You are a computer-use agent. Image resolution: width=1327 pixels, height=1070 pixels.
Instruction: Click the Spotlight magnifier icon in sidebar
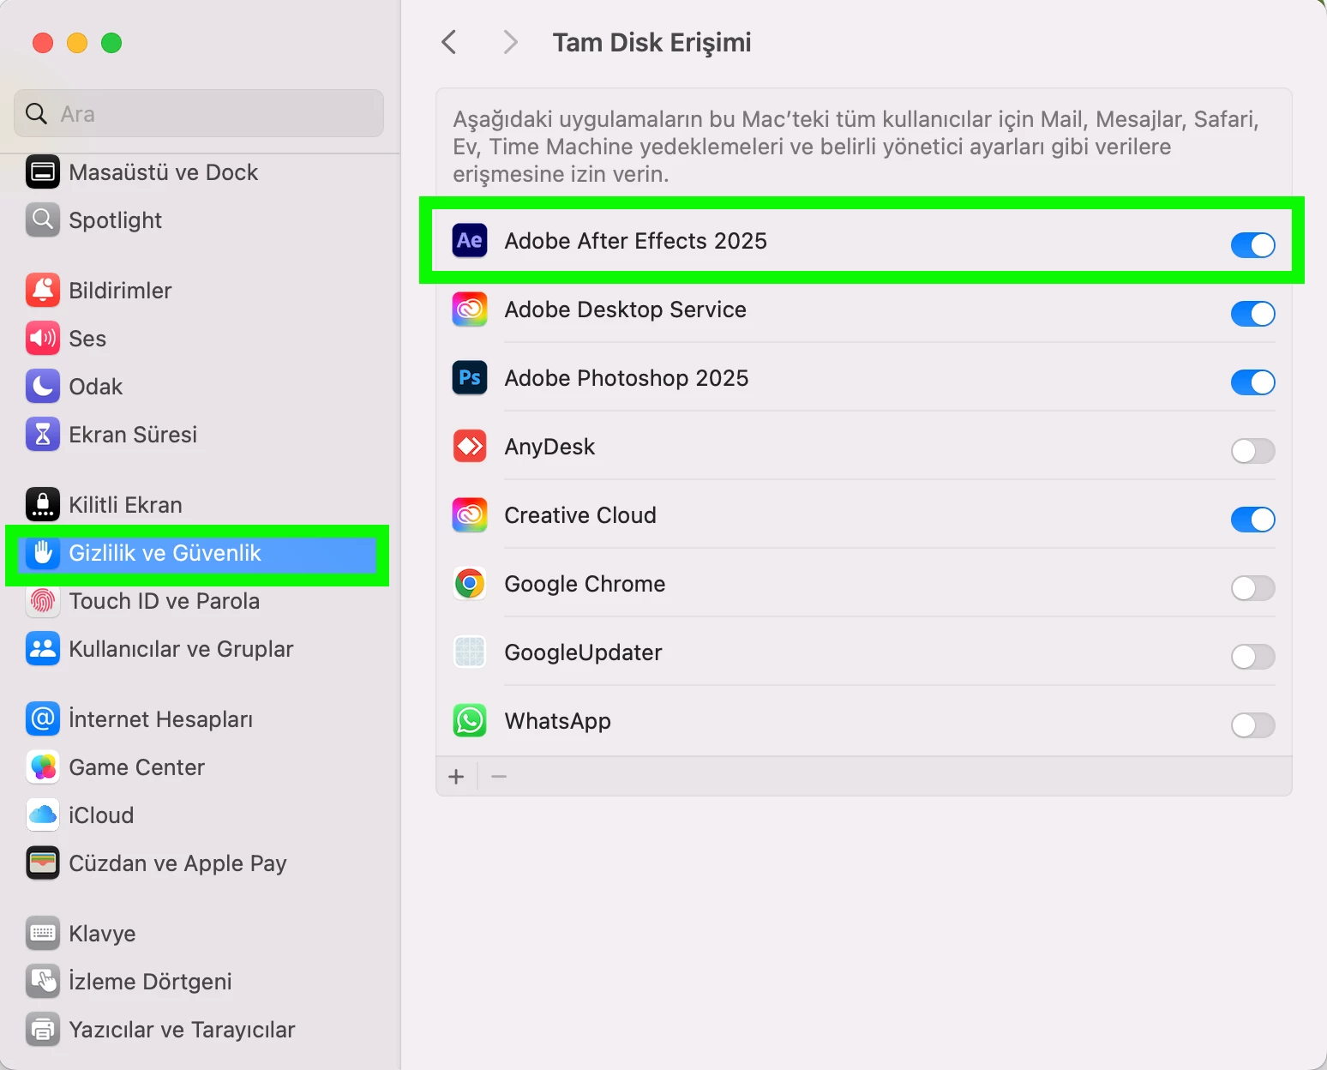[x=43, y=220]
